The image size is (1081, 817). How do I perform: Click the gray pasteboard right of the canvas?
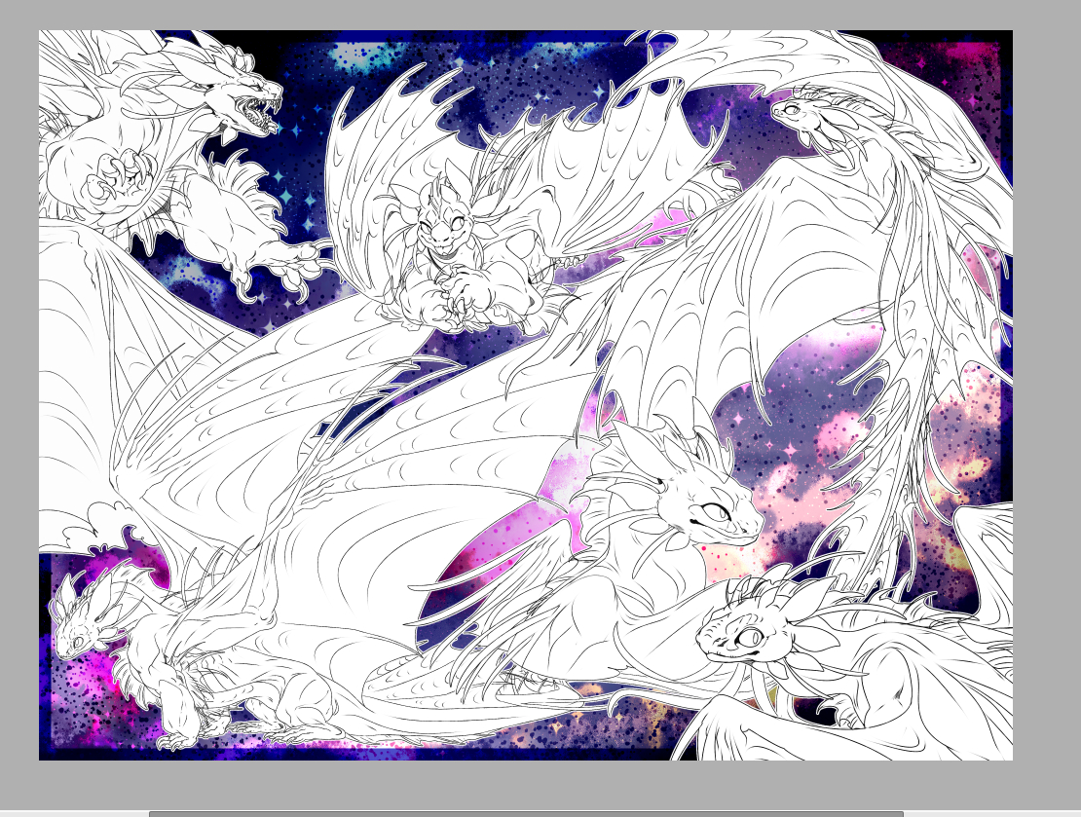coord(1047,390)
